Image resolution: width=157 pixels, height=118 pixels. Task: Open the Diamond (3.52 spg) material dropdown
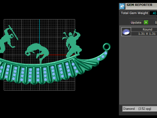pyautogui.click(x=140, y=109)
